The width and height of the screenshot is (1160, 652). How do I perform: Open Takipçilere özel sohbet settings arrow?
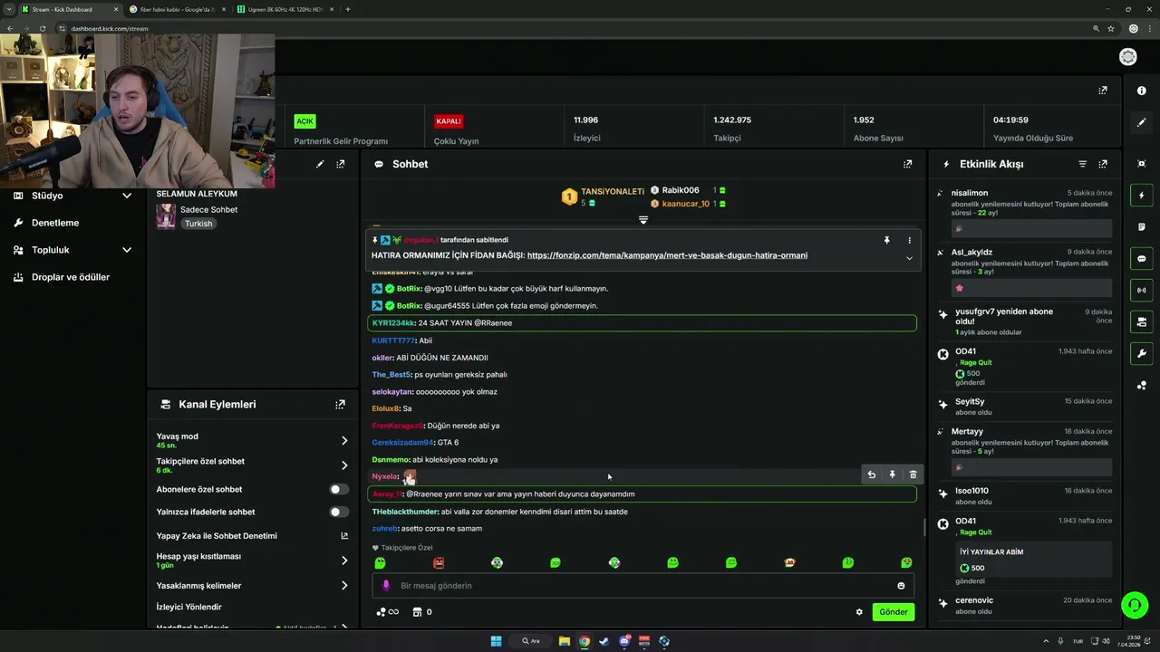pos(344,465)
